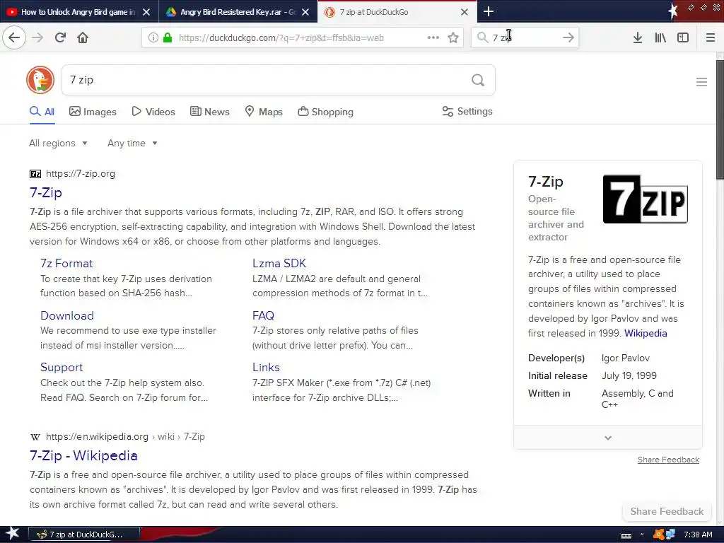The image size is (724, 543).
Task: Open the 7-Zip main result link
Action: pyautogui.click(x=46, y=192)
